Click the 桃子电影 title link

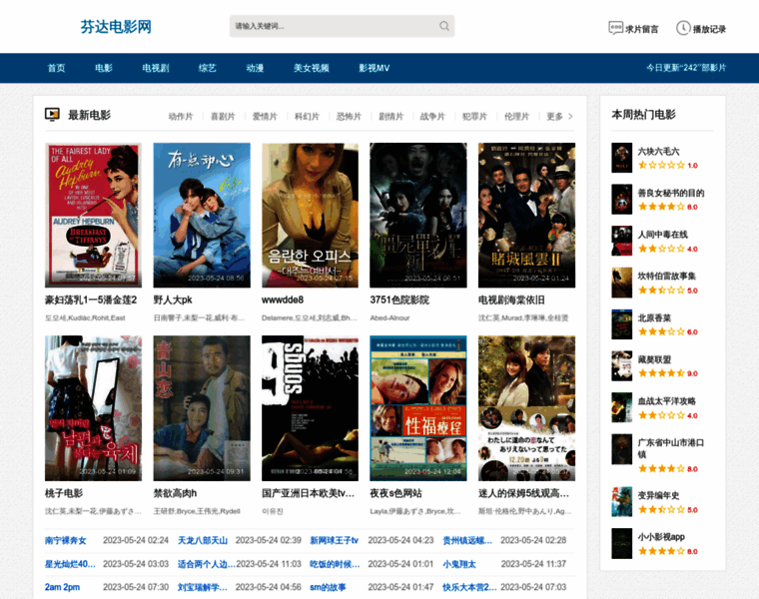64,493
